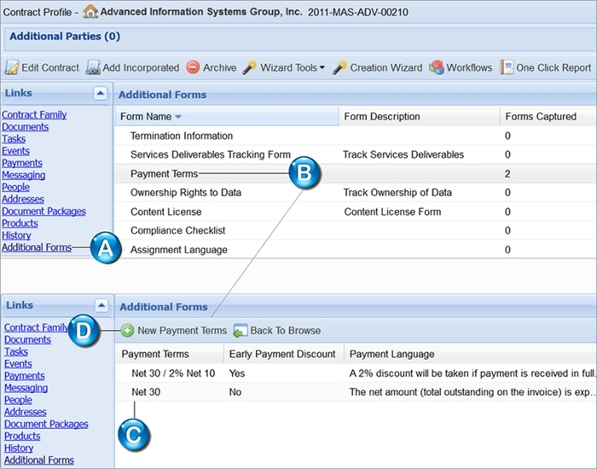Screen dimensions: 597x469
Task: Open Products link in the upper Links panel
Action: (x=20, y=223)
